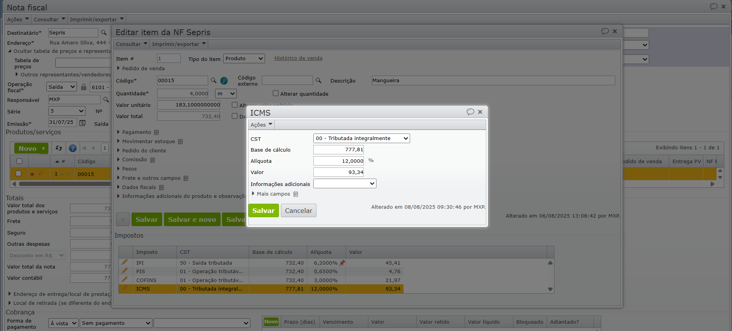The height and width of the screenshot is (331, 732).
Task: Click the Base de cálculo field in ICMS dialog
Action: pos(339,150)
